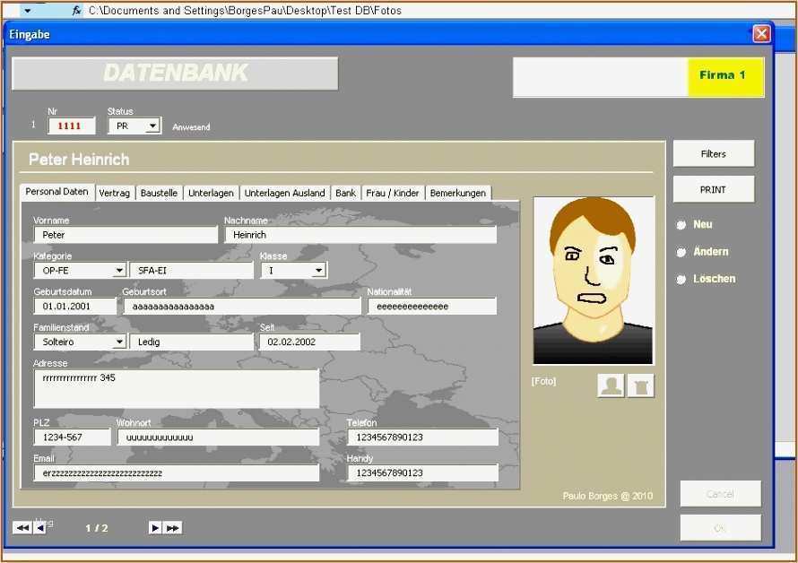Expand the Familienstand Solteiro dropdown

point(119,342)
